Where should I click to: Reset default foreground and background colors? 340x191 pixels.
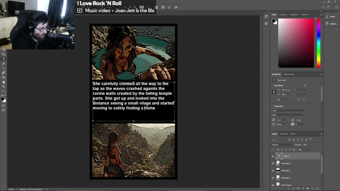coord(2,95)
